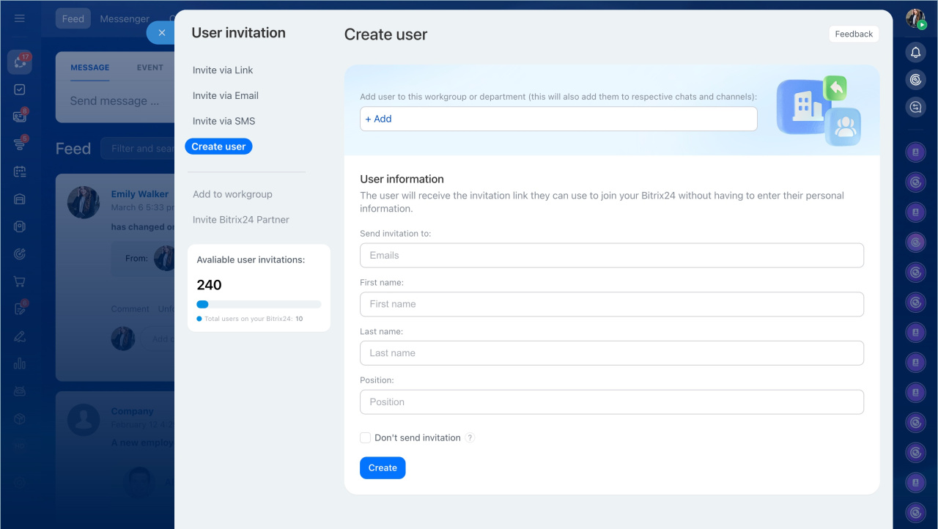This screenshot has height=529, width=938.
Task: Close the slider panel with X
Action: point(162,33)
